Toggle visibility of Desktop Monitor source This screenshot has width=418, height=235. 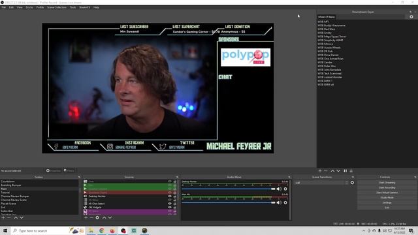[x=170, y=196]
